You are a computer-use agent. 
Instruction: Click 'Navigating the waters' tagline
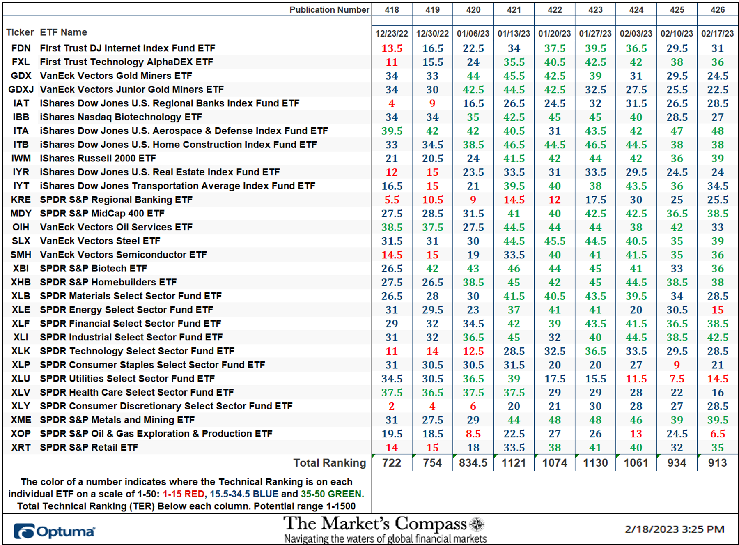386,538
